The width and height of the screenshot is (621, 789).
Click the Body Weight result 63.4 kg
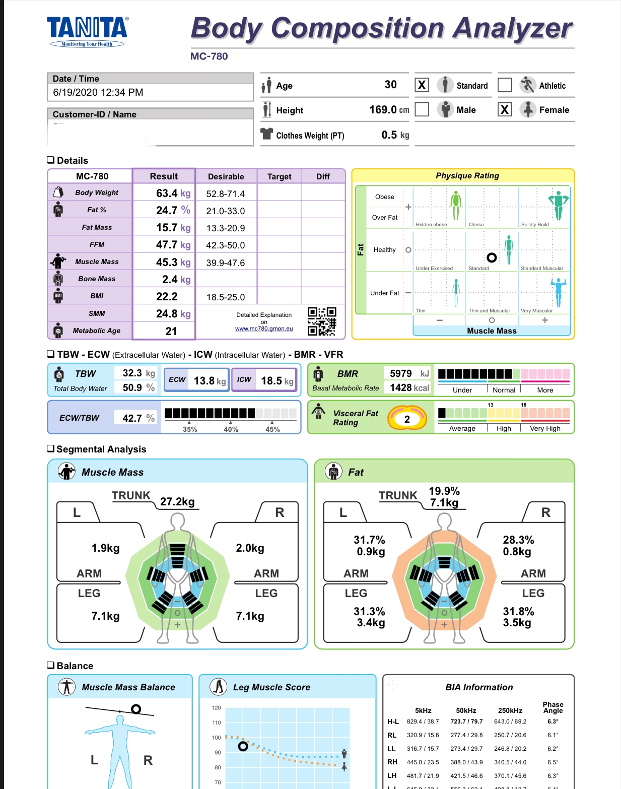click(173, 193)
